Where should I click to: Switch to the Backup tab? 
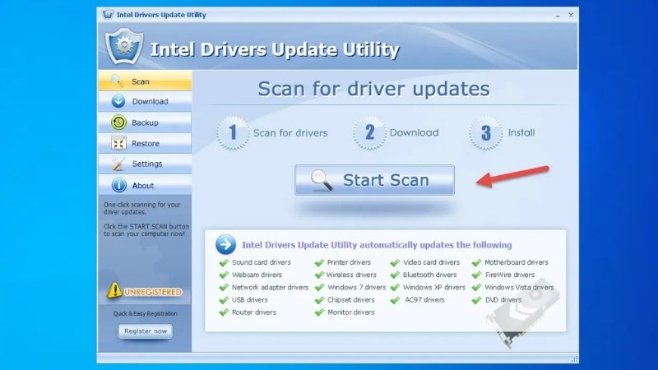click(x=146, y=123)
